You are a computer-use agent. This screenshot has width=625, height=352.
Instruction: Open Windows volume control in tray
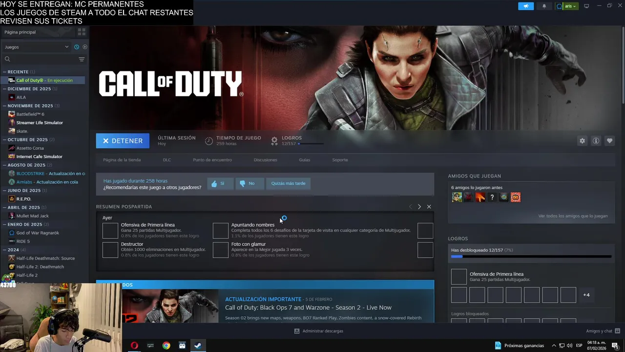tap(569, 346)
